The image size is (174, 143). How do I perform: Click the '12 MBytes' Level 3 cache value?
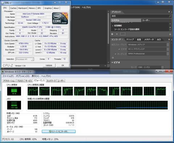[51, 52]
